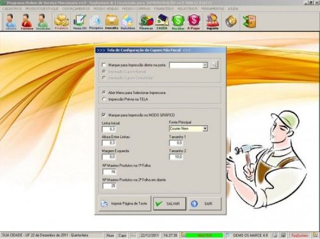Screen dimensions: 320x239
Task: Click the rightmost status bar icon
Action: click(316, 235)
